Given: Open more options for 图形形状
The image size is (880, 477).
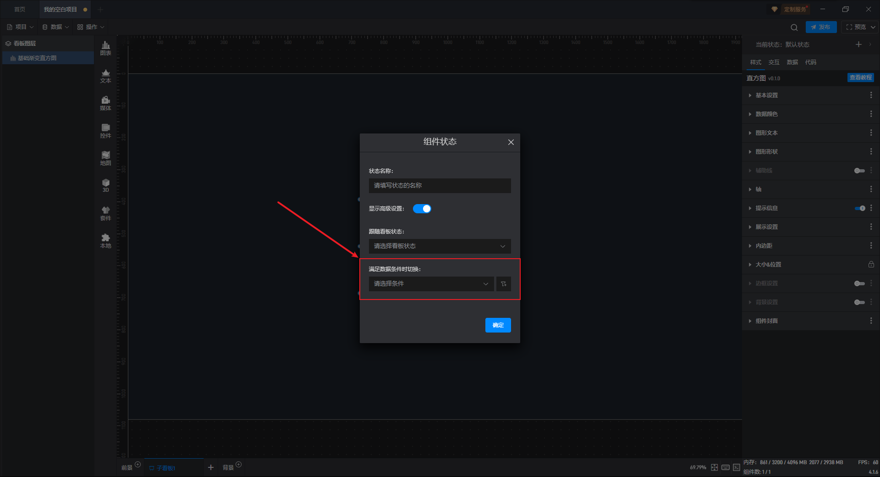Looking at the screenshot, I should point(871,151).
